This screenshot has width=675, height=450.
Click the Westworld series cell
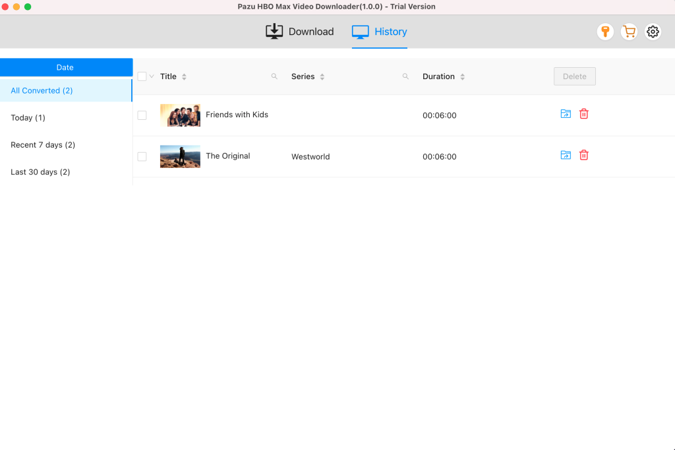coord(310,157)
